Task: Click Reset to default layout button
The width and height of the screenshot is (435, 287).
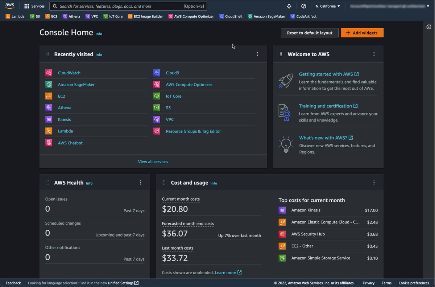Action: click(x=310, y=33)
